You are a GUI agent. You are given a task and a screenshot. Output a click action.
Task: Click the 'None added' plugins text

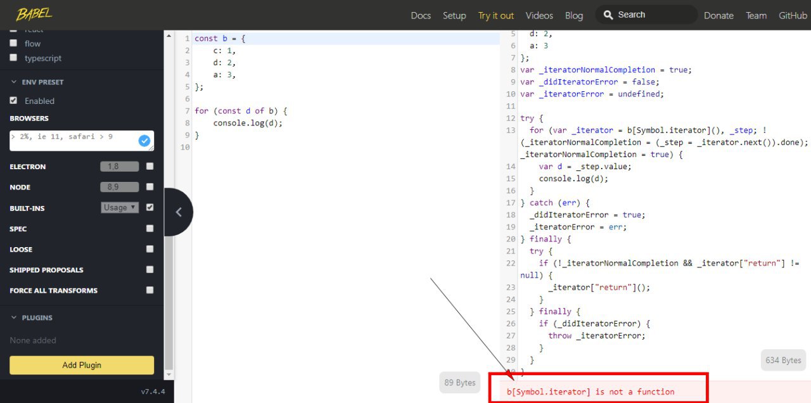[x=33, y=340]
